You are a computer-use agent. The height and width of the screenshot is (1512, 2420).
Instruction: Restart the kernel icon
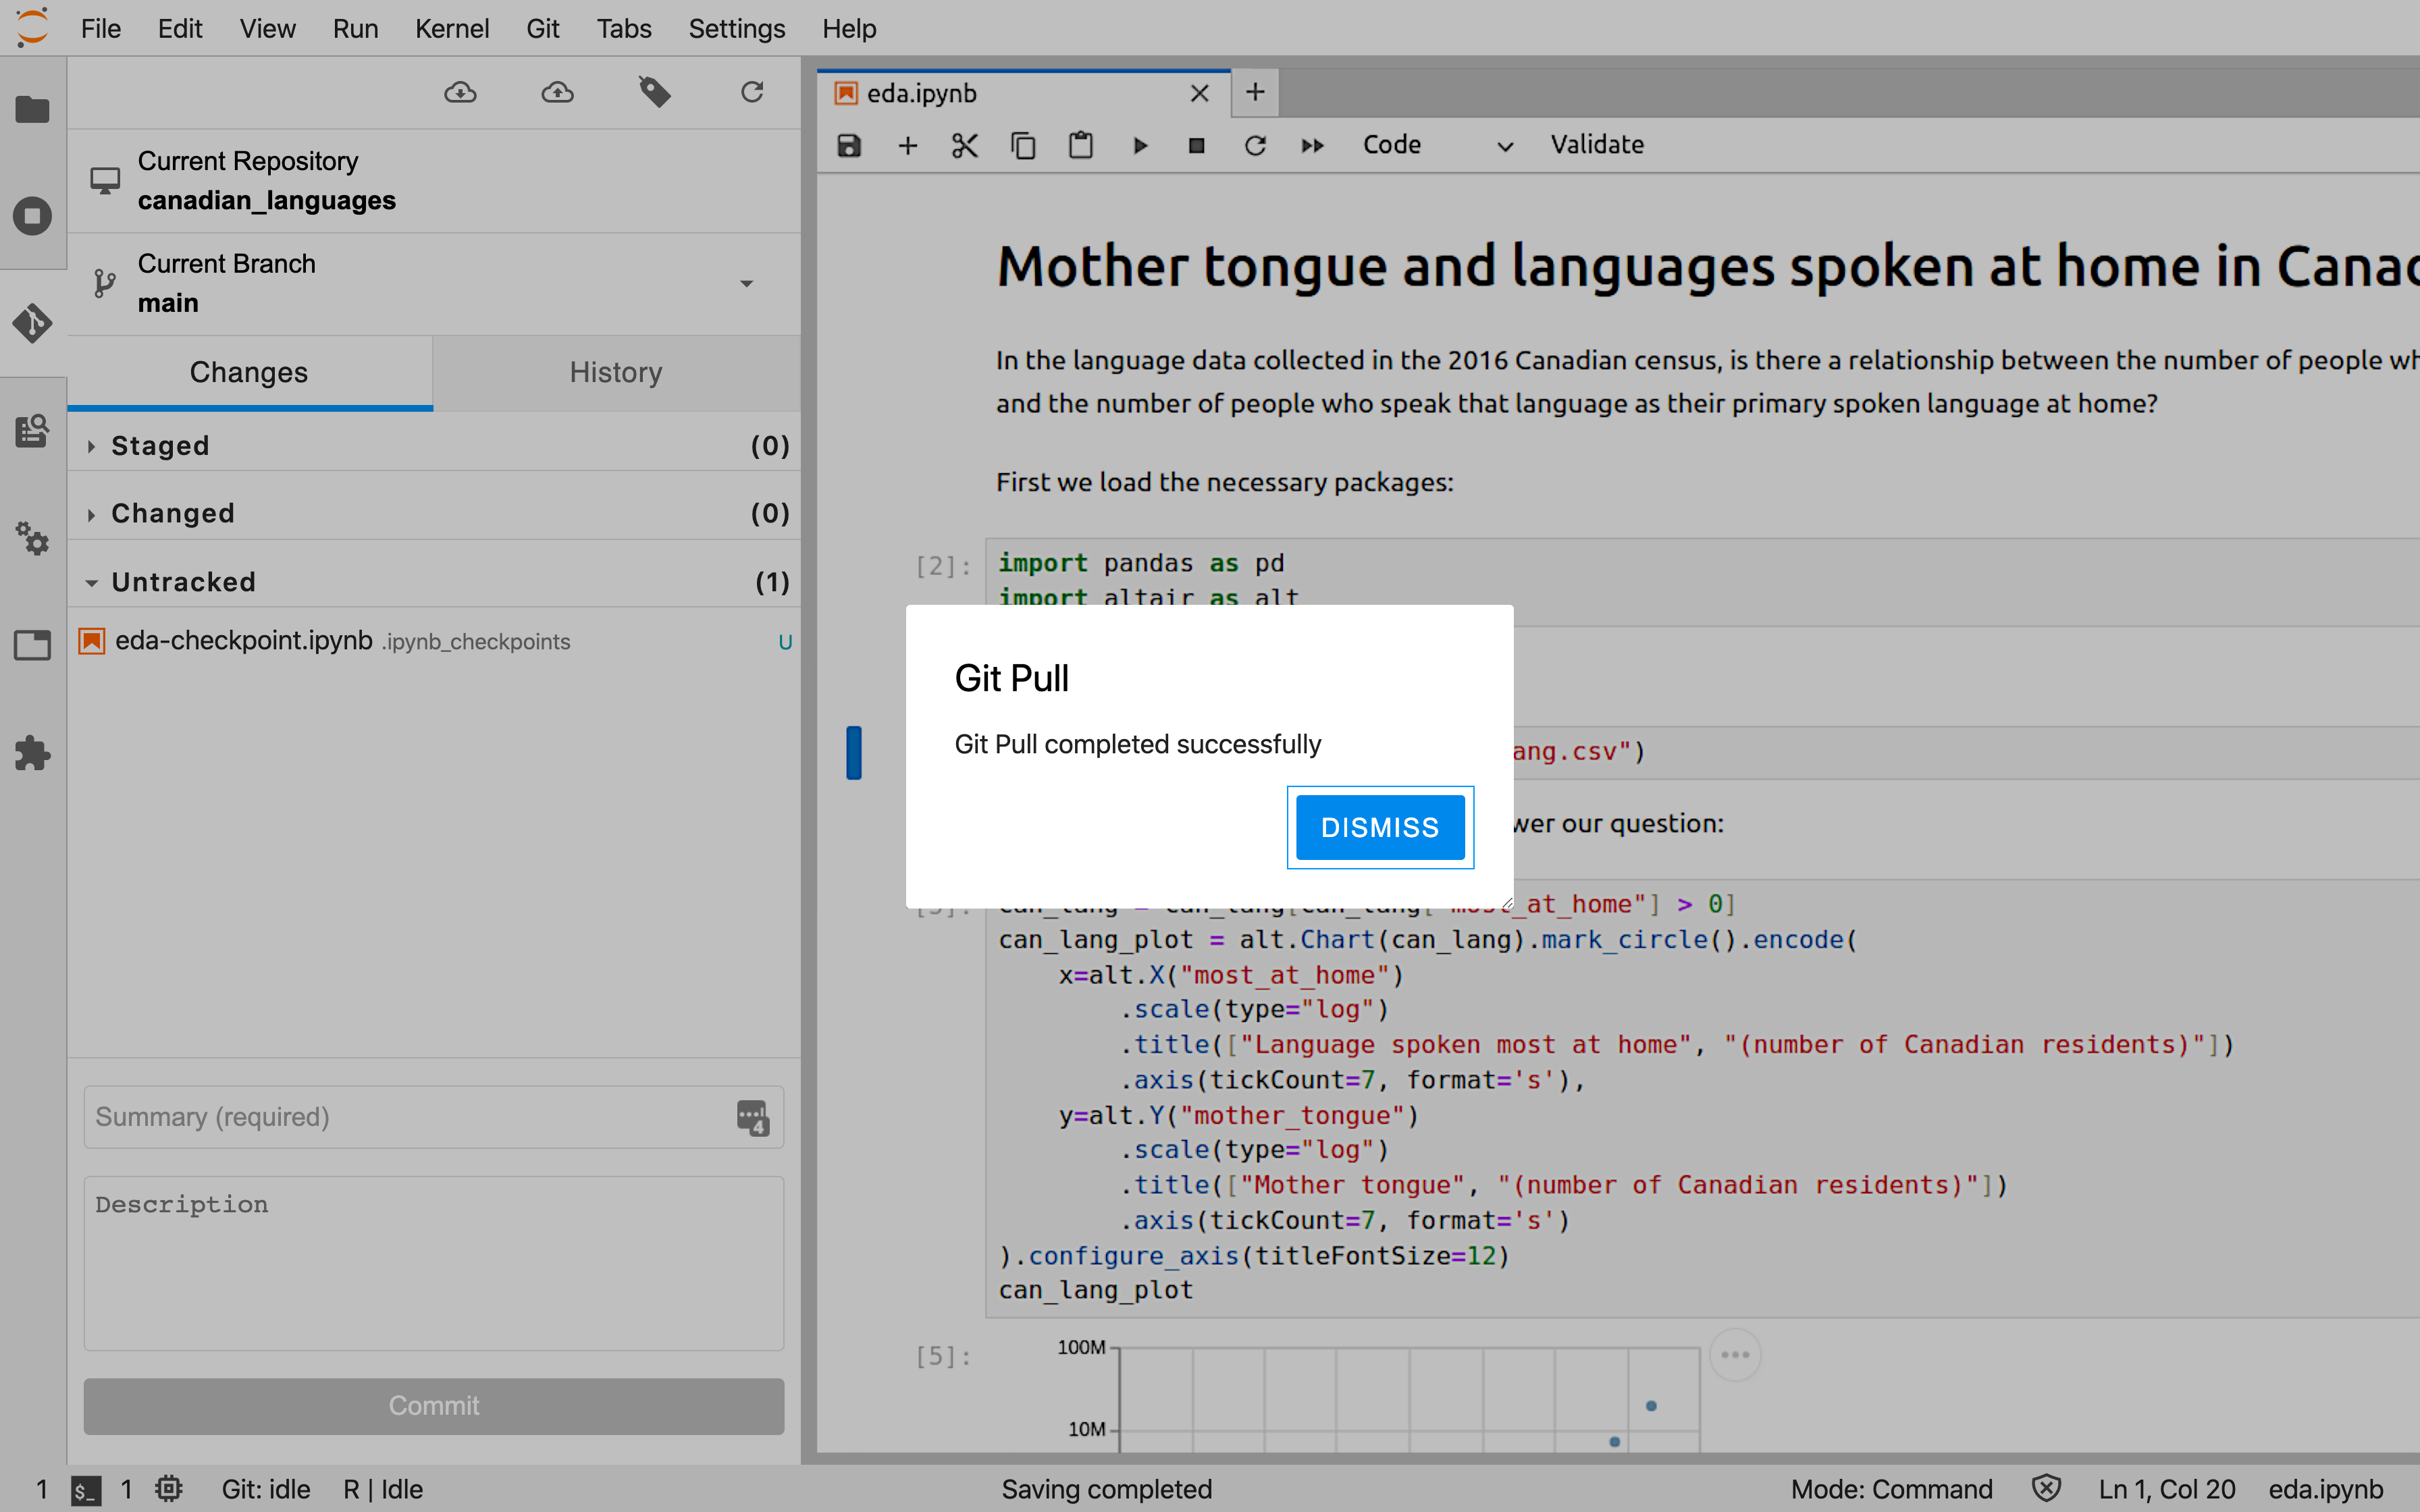tap(1255, 146)
